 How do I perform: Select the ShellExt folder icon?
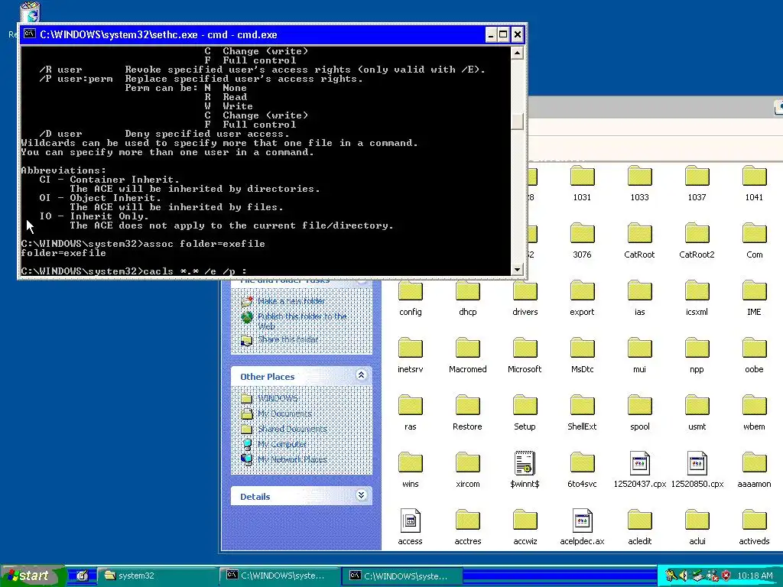pyautogui.click(x=582, y=407)
